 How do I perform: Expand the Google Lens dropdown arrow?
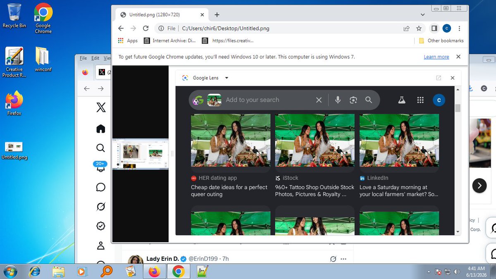[x=227, y=78]
